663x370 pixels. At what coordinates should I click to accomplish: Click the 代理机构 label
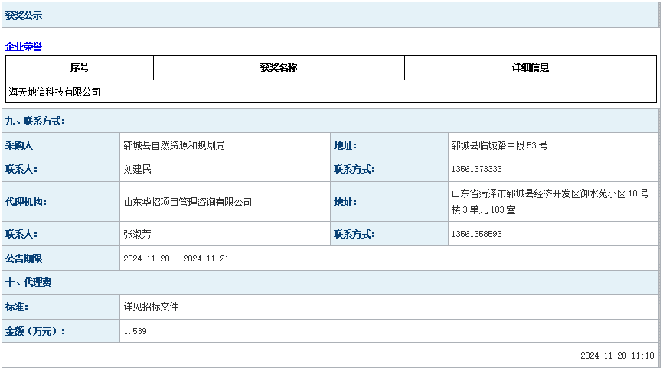point(26,202)
